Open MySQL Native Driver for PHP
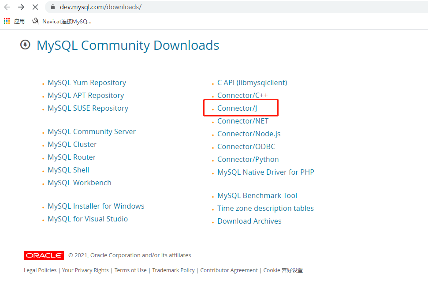Viewport: 428px width, 292px height. pos(266,172)
